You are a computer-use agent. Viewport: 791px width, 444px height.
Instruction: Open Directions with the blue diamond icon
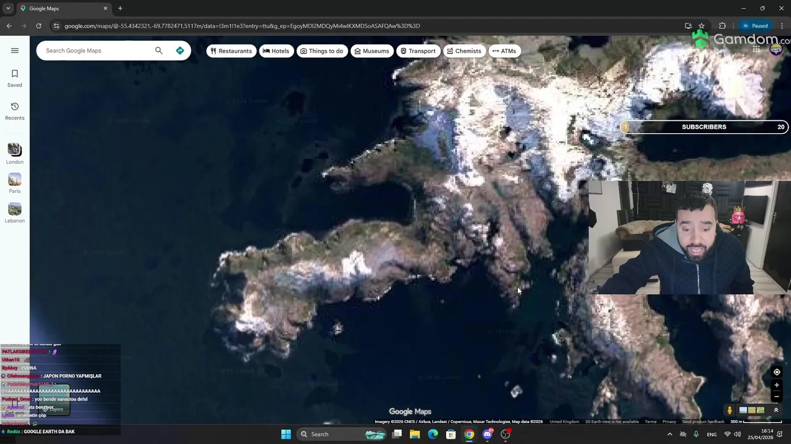click(x=180, y=51)
